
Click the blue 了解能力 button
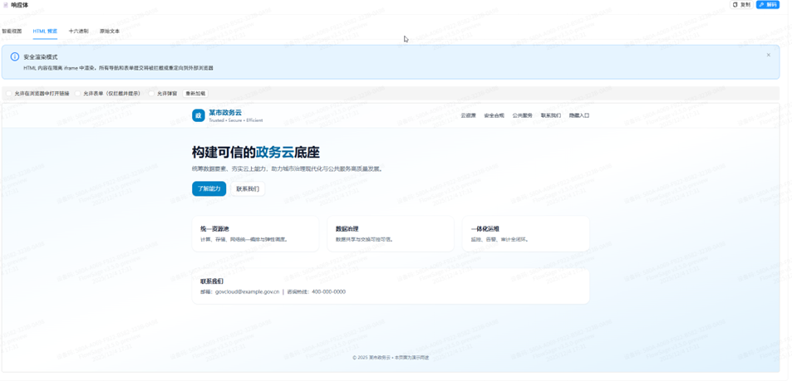click(209, 188)
